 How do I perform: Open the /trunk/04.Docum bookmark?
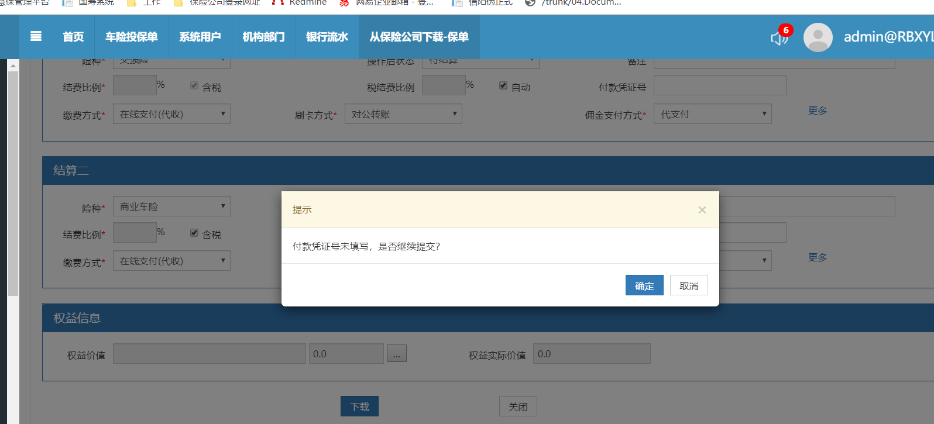(573, 2)
